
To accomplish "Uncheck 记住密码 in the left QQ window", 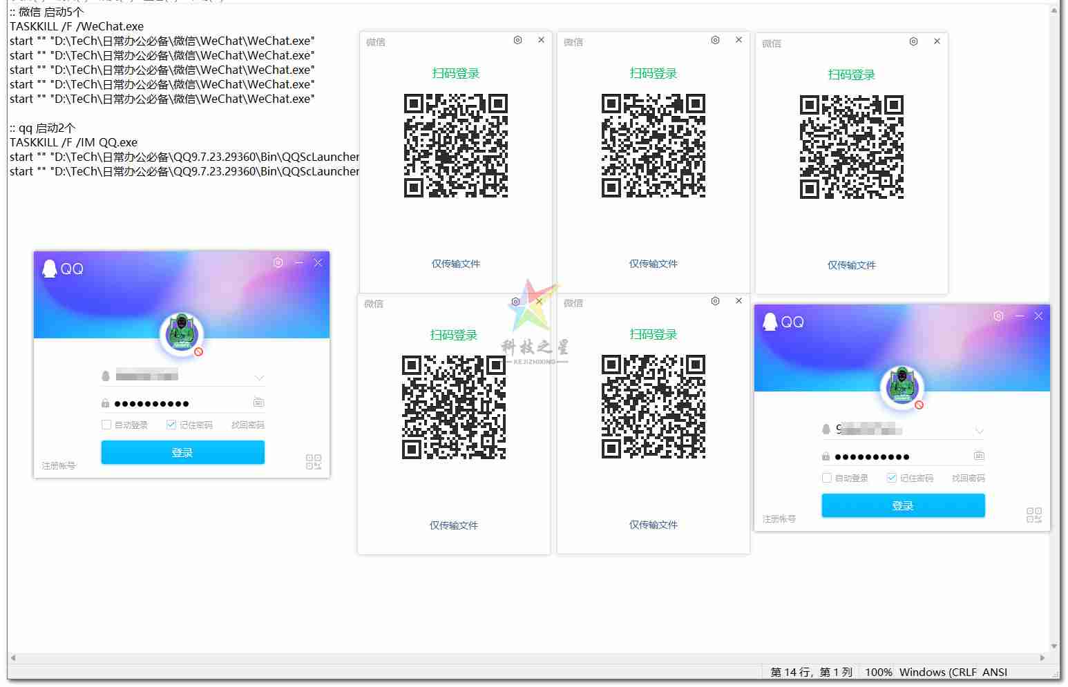I will [171, 425].
